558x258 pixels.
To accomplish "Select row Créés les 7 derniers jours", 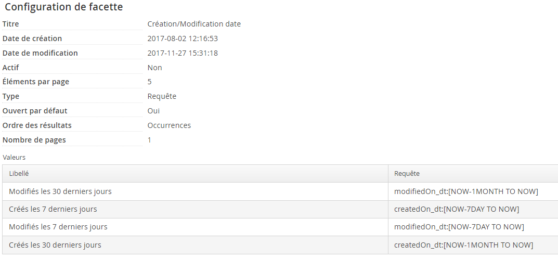I will click(x=280, y=209).
